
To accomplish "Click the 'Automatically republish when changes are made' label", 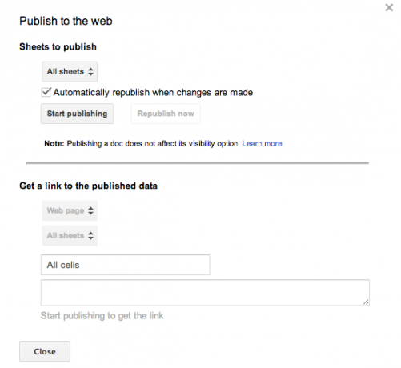I will pyautogui.click(x=153, y=93).
